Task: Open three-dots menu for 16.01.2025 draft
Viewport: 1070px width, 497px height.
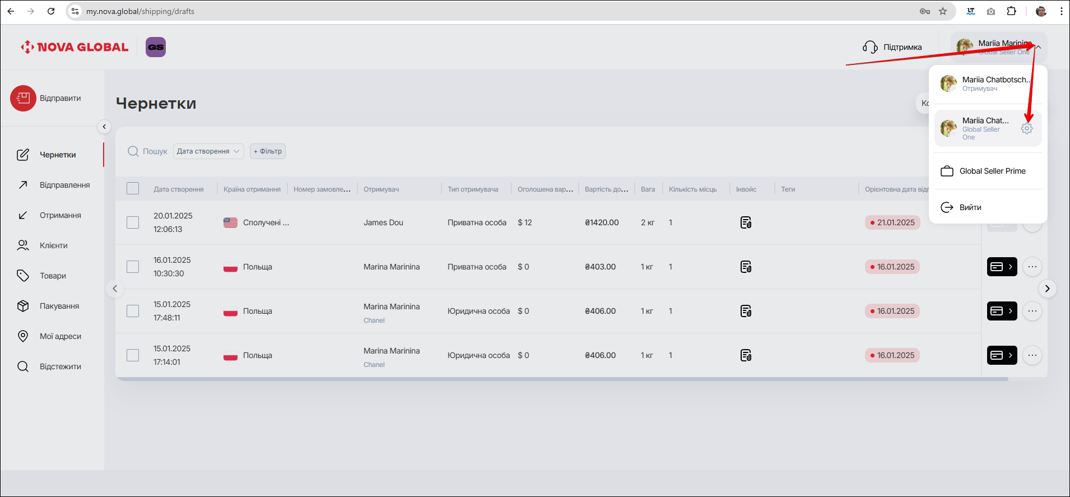Action: (1032, 267)
